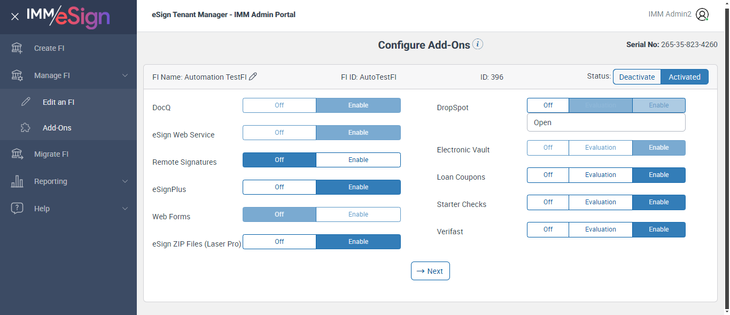Click the Next button

[x=430, y=271]
